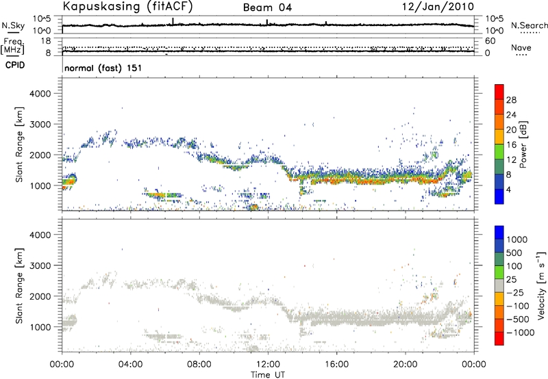Pick the red bottom segment of velocity colorbar
This screenshot has height=379, width=548.
point(499,339)
